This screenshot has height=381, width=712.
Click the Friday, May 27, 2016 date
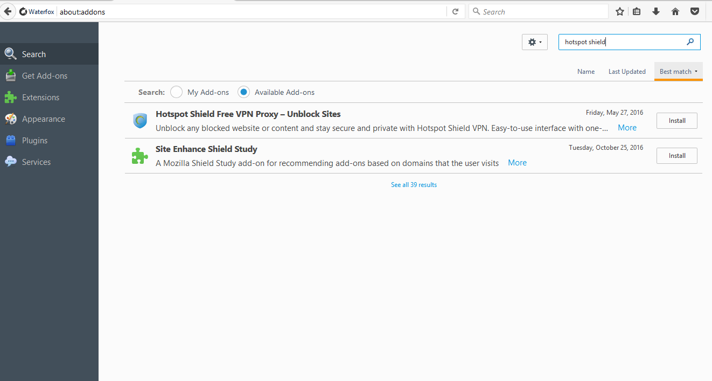615,113
